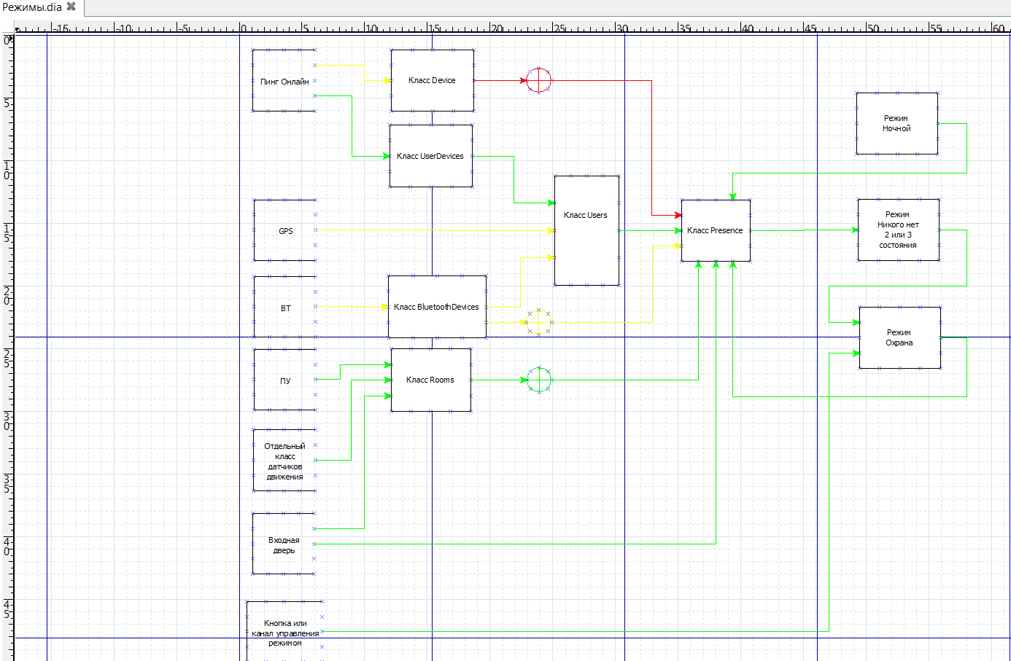Click the horizontal ruler at top
The height and width of the screenshot is (661, 1011).
(x=511, y=28)
